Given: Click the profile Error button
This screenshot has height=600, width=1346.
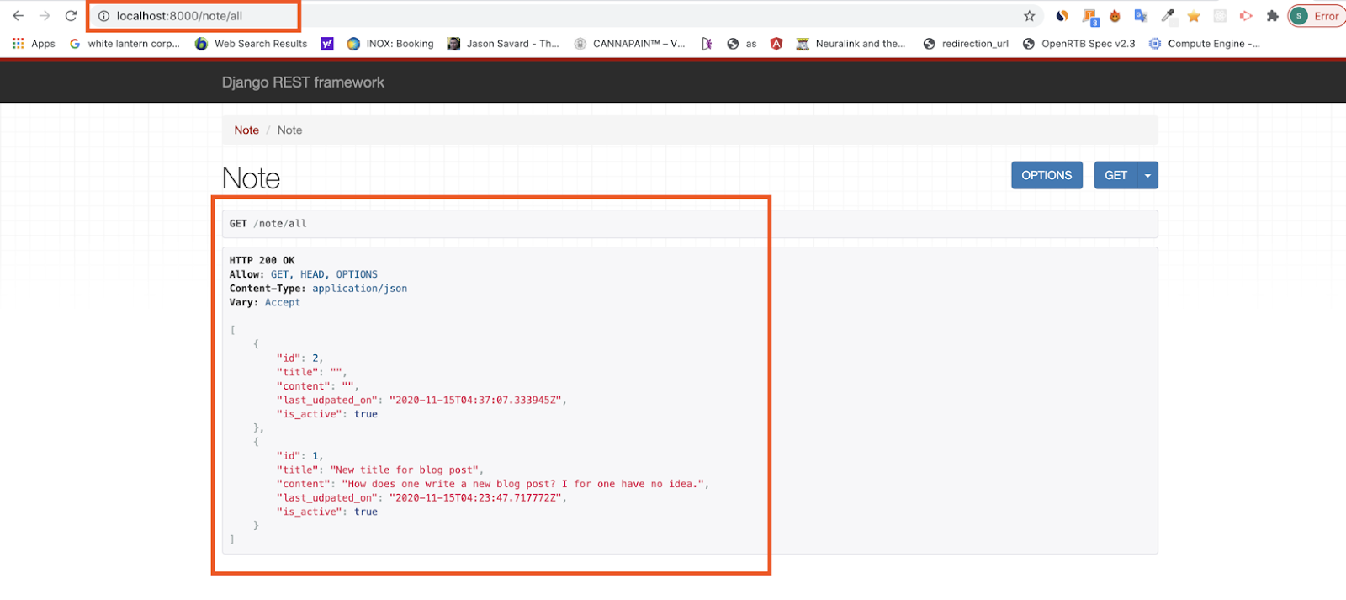Looking at the screenshot, I should tap(1317, 16).
